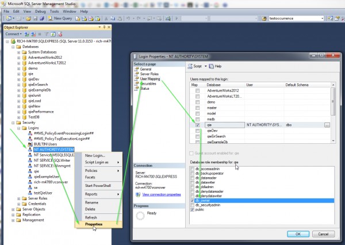Screen dimensions: 345x245
Task: Click the Script button in Login Properties
Action: click(x=195, y=66)
